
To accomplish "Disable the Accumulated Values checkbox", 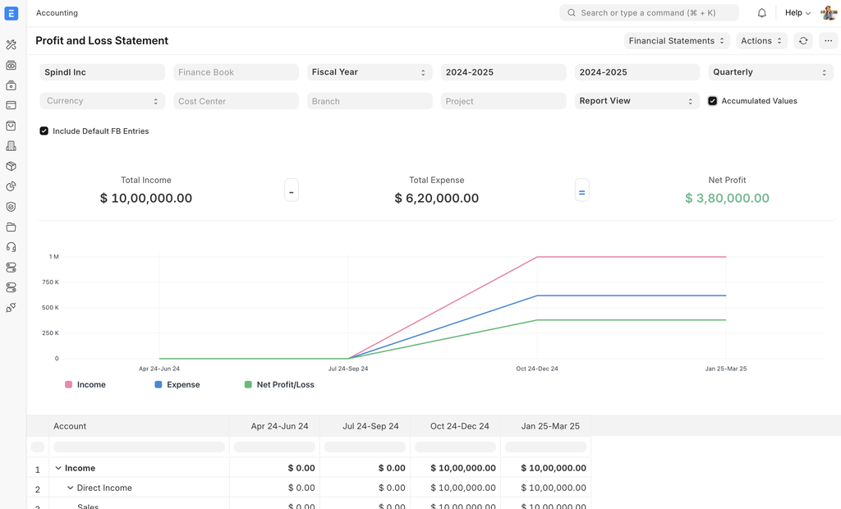I will coord(713,101).
